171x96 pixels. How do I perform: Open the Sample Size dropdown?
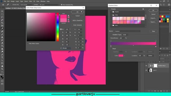pyautogui.click(x=26, y=5)
